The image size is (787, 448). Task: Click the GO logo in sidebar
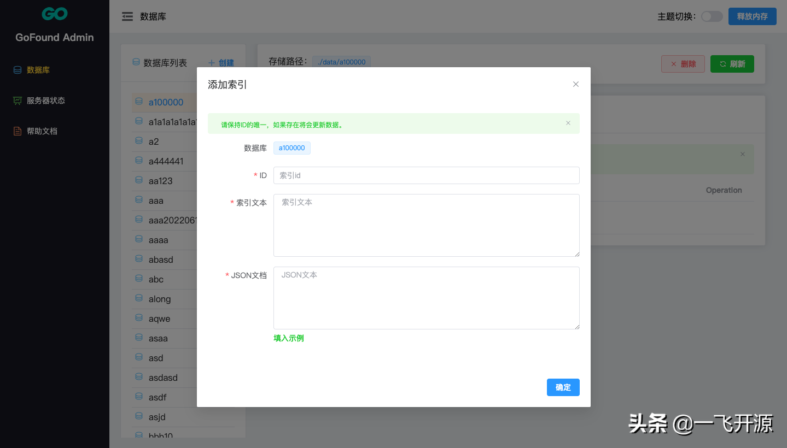(55, 14)
